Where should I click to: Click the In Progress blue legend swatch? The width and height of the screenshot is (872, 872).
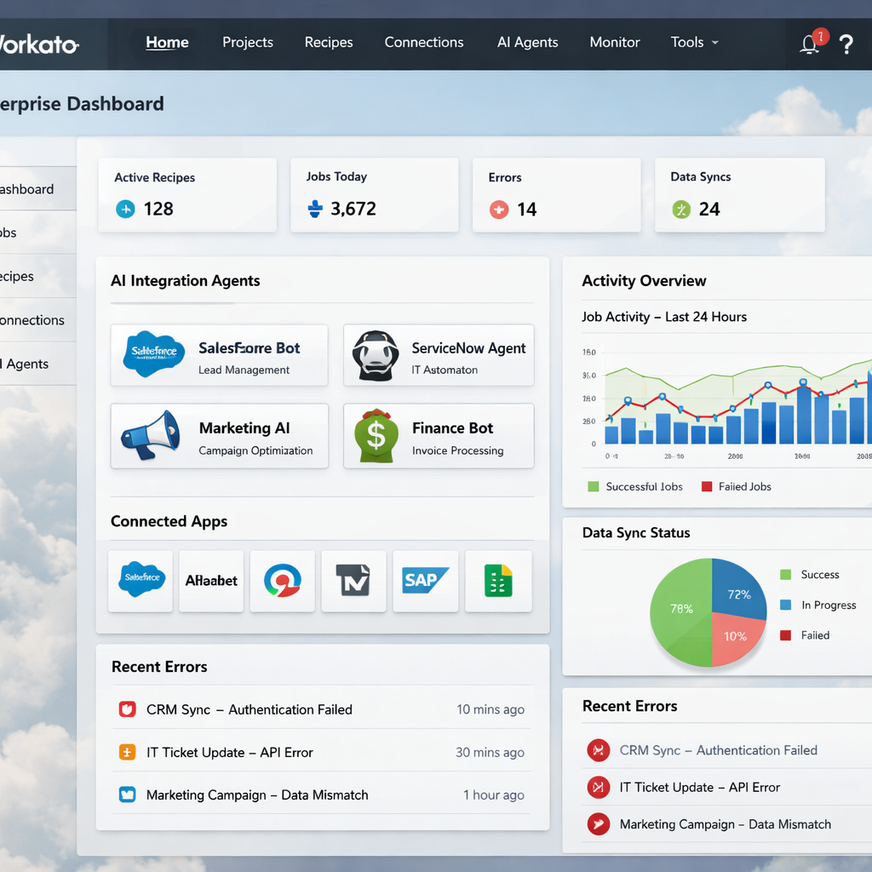pyautogui.click(x=785, y=605)
